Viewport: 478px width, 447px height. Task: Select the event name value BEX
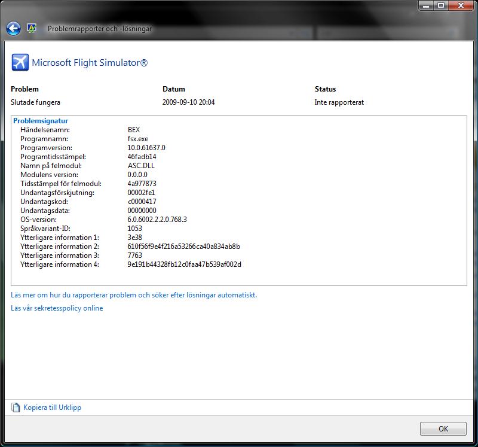[134, 130]
